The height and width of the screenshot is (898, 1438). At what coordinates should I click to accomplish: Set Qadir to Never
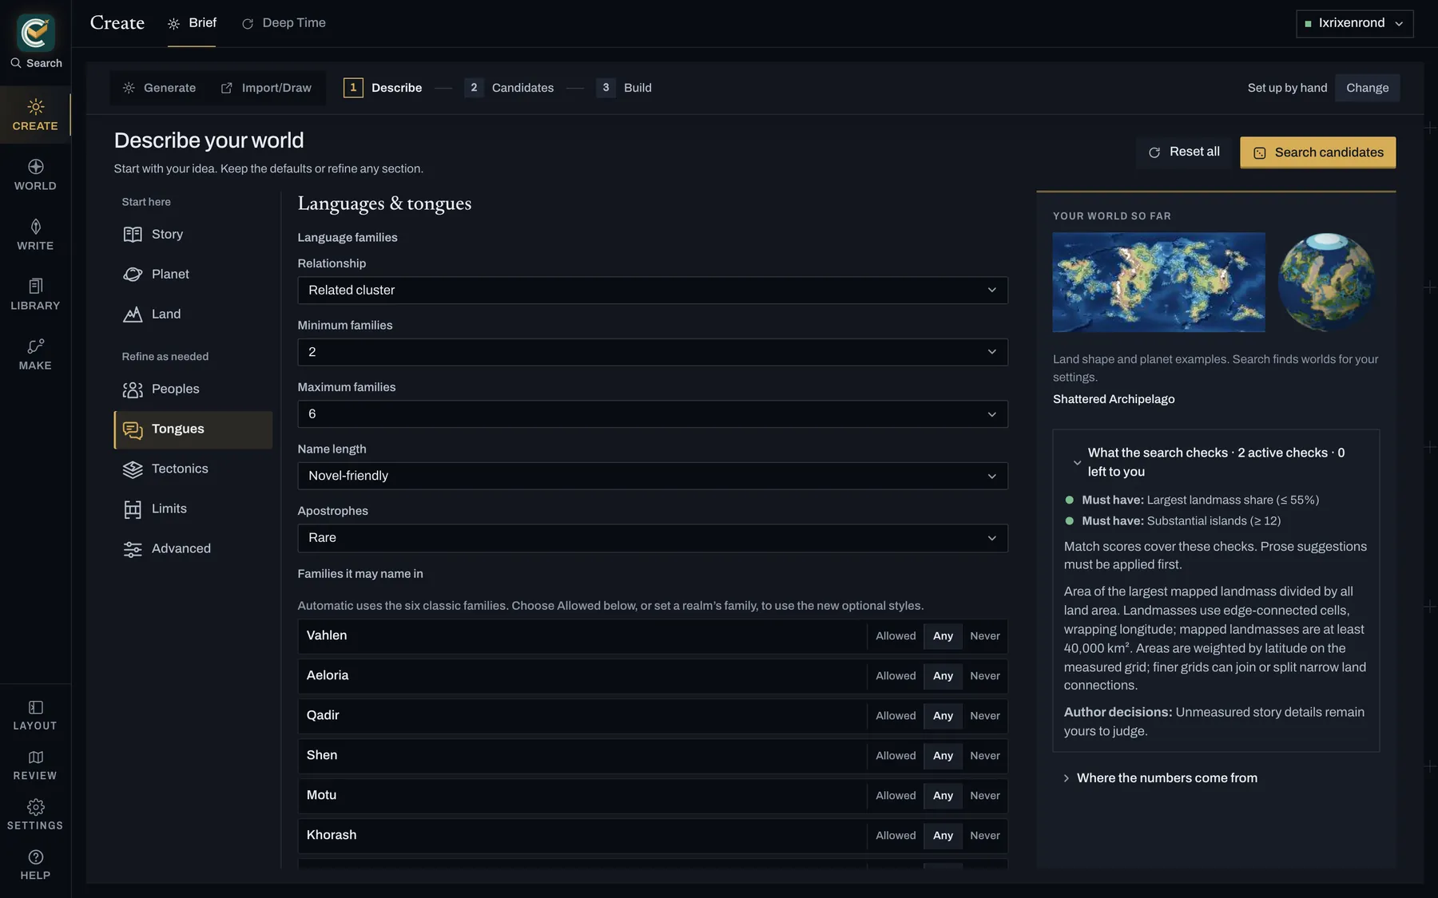pos(984,716)
